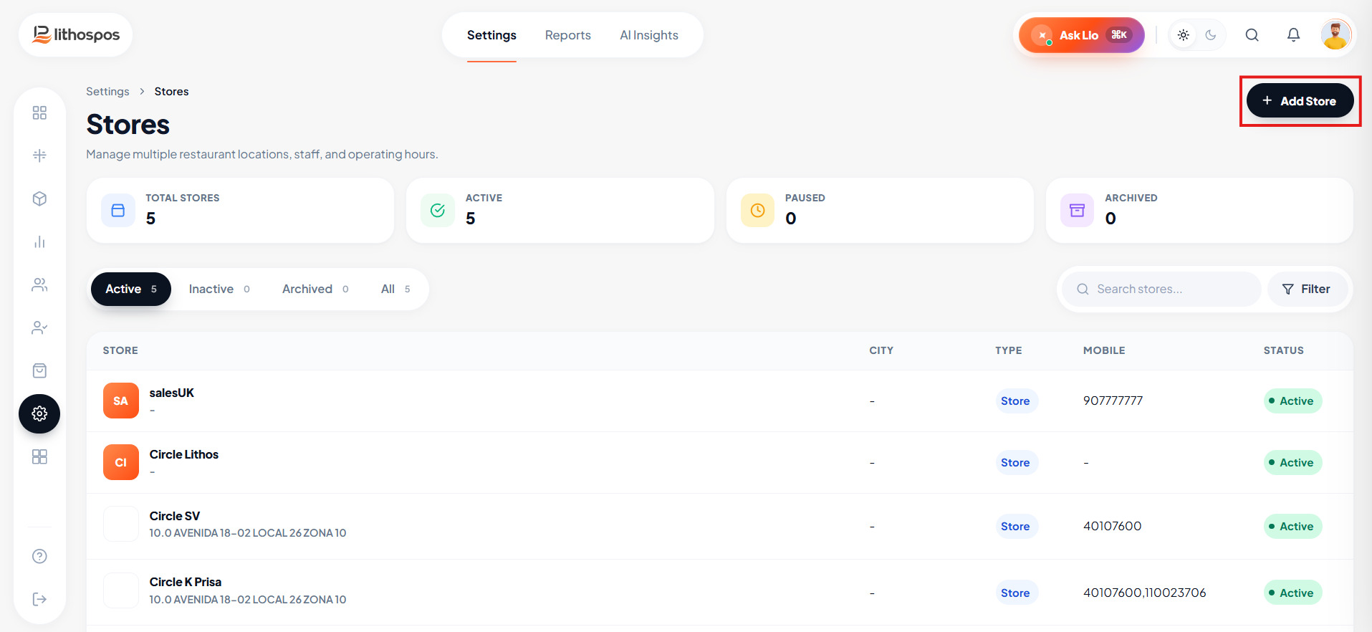This screenshot has height=632, width=1372.
Task: Open the Circle K Prisa store row
Action: coord(719,592)
